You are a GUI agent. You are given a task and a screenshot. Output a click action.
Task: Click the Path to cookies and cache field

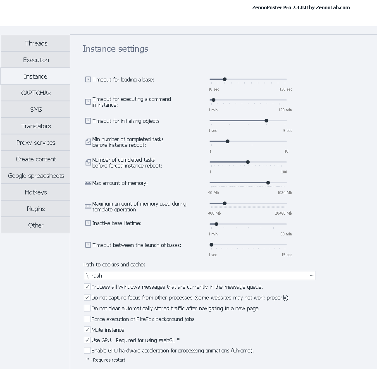(196, 276)
